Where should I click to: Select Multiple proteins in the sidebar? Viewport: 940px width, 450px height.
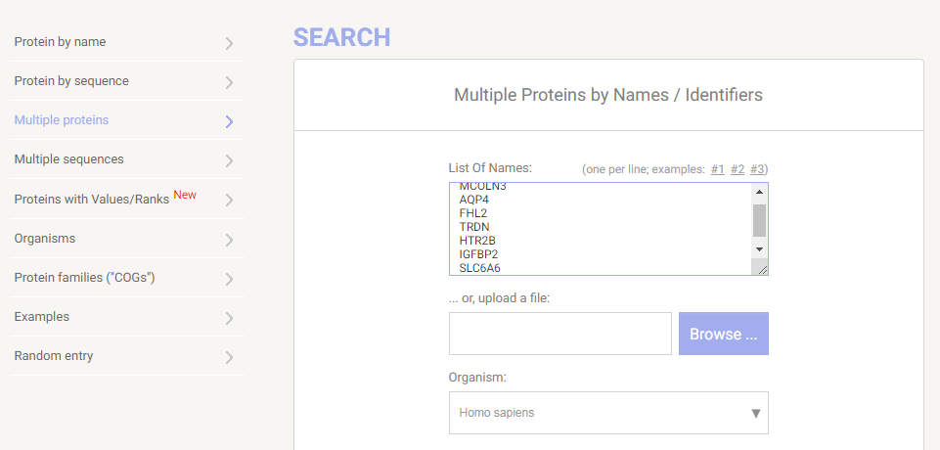tap(62, 120)
